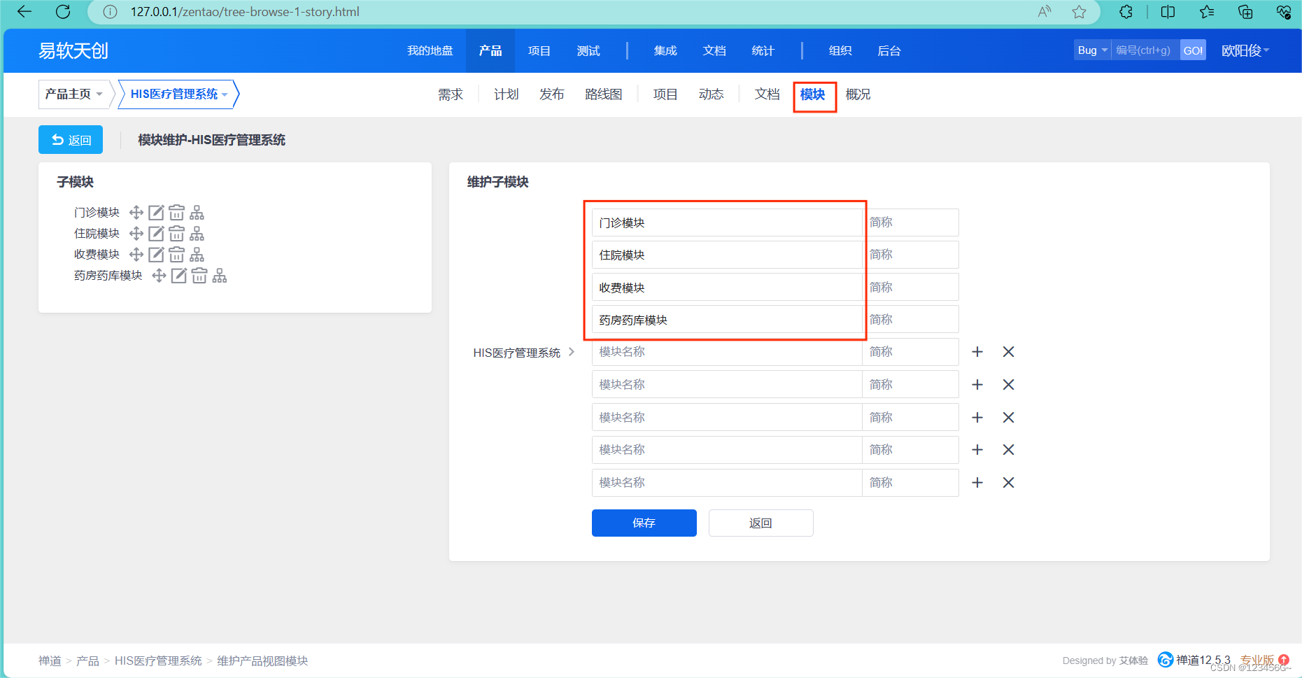Switch to the 路线图 tab

(604, 94)
